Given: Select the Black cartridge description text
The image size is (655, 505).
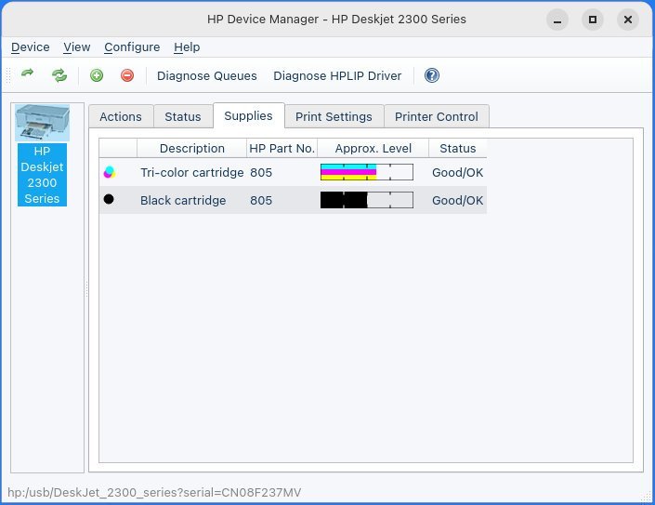Looking at the screenshot, I should click(x=183, y=200).
